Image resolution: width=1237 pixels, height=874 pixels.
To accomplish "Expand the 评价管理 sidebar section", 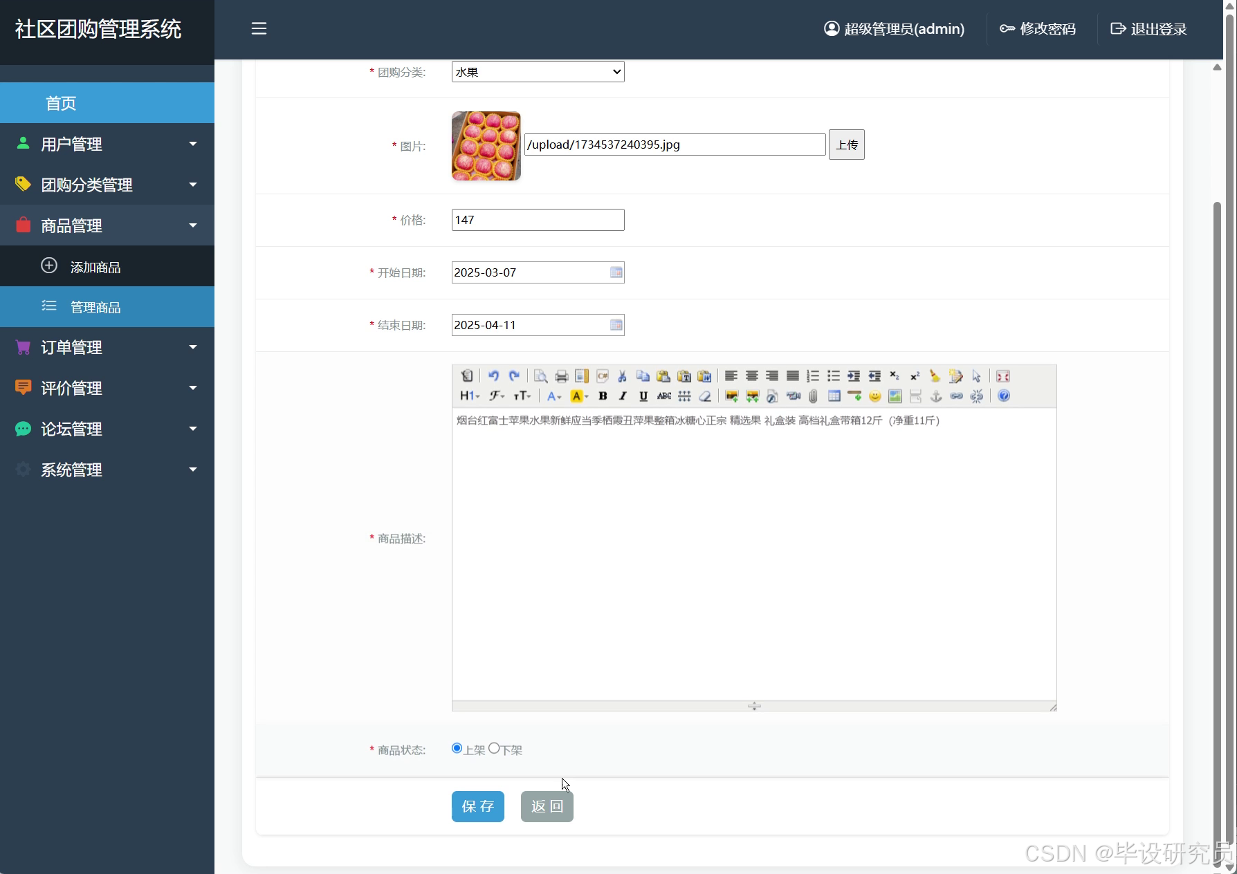I will pyautogui.click(x=107, y=388).
